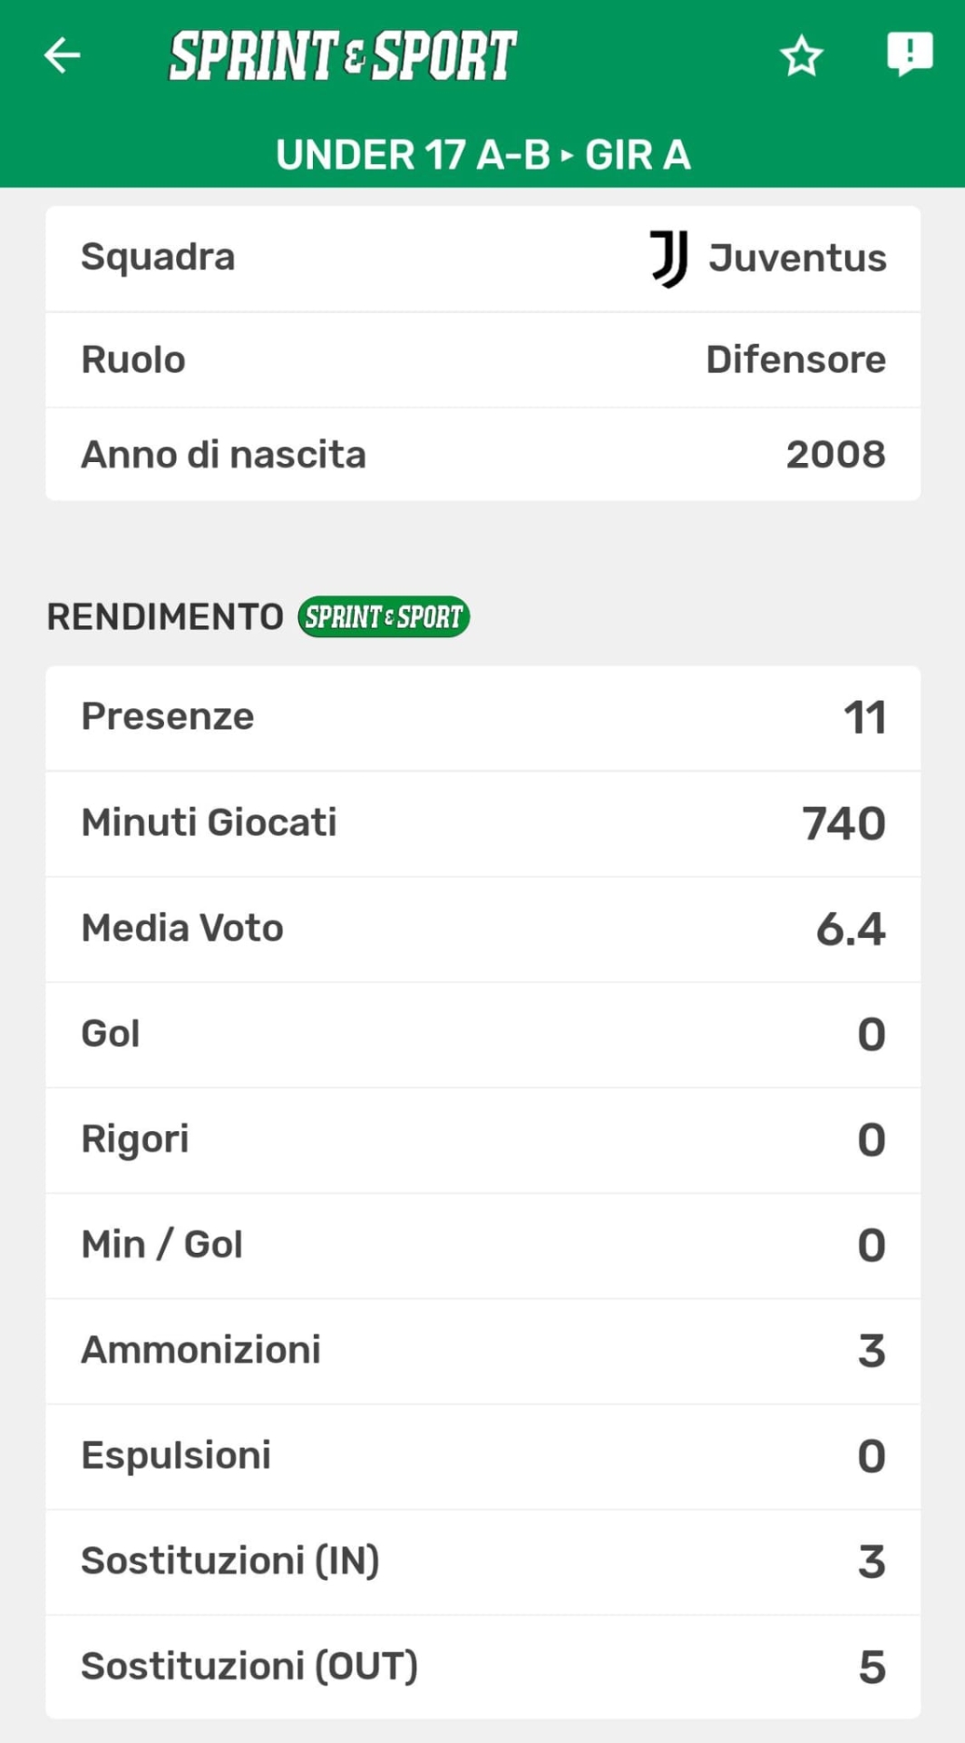Tap the Sostituzioni (IN) row

pos(482,1561)
